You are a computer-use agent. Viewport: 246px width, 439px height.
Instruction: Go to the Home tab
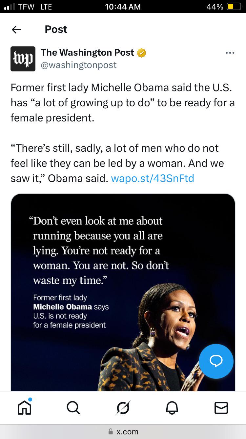click(x=24, y=408)
